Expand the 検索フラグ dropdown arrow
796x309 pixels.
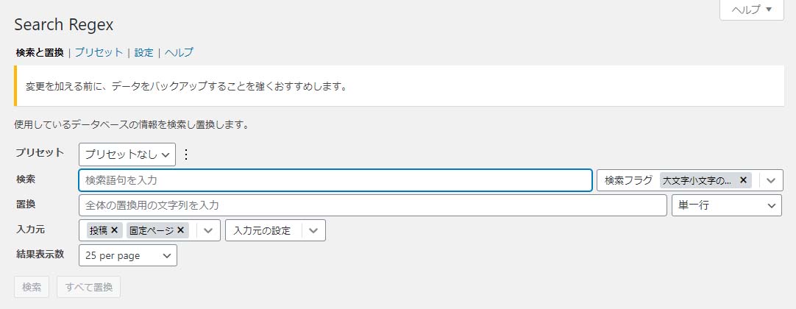(x=770, y=180)
